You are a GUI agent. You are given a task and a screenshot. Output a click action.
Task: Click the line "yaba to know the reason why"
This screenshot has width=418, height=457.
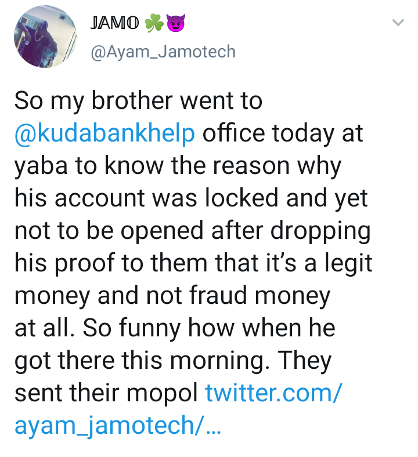177,166
